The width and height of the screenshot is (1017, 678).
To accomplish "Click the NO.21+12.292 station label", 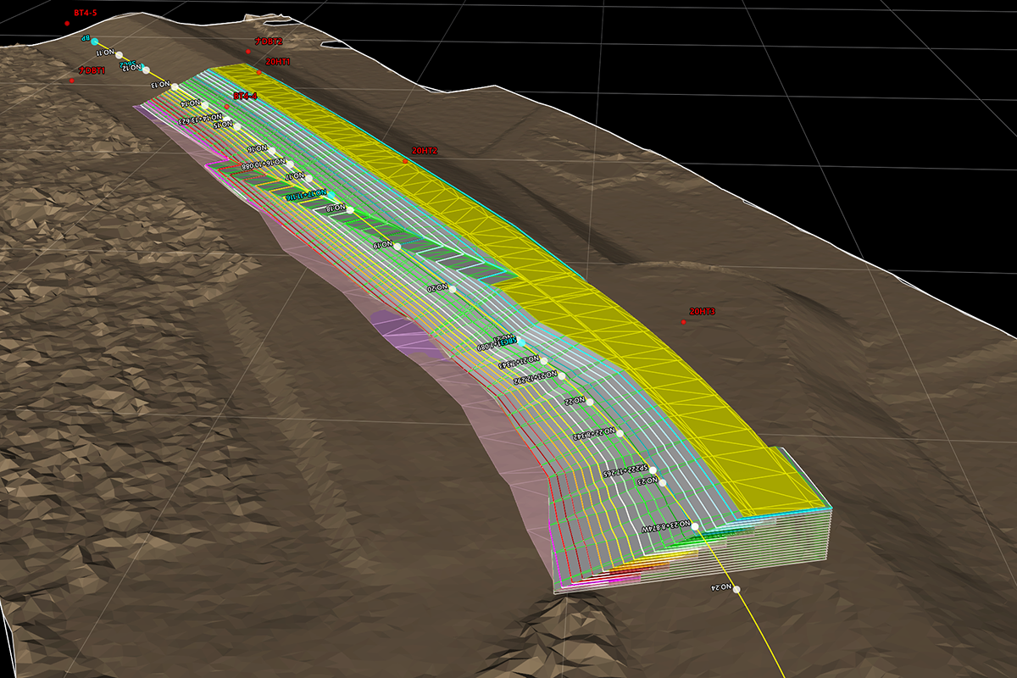I will point(535,376).
